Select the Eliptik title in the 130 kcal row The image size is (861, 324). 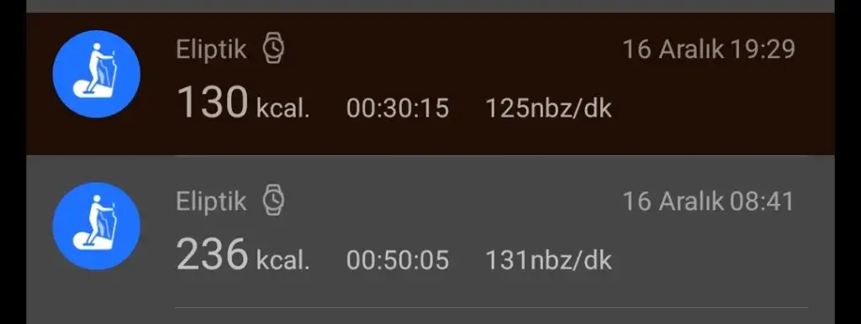[x=211, y=50]
